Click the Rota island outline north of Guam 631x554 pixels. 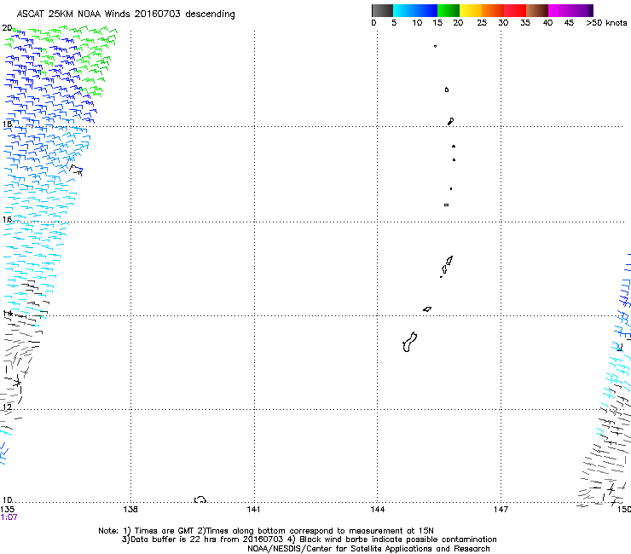(x=427, y=309)
